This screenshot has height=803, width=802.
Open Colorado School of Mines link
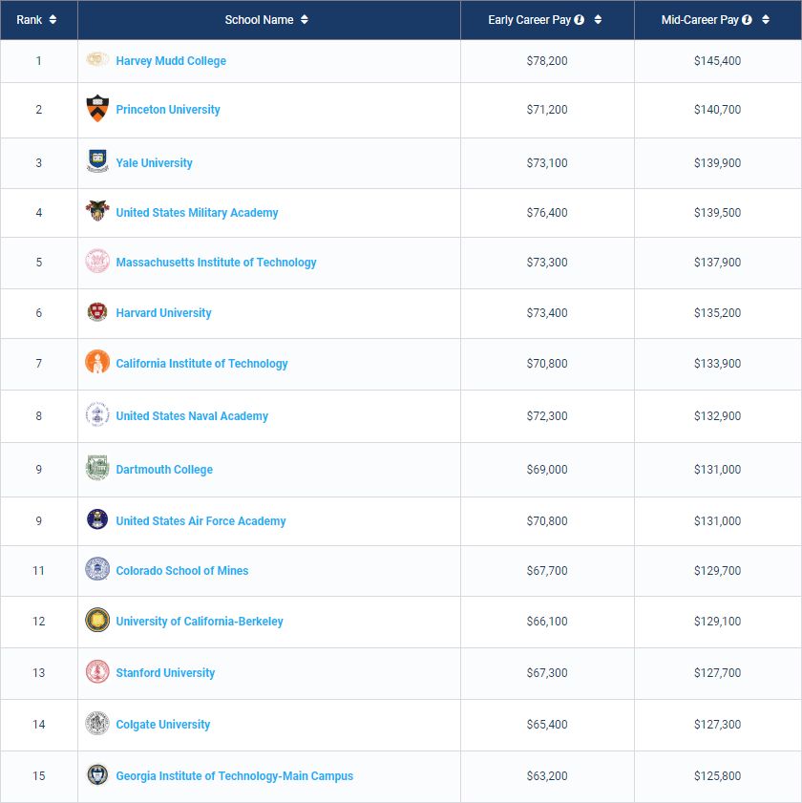point(181,571)
